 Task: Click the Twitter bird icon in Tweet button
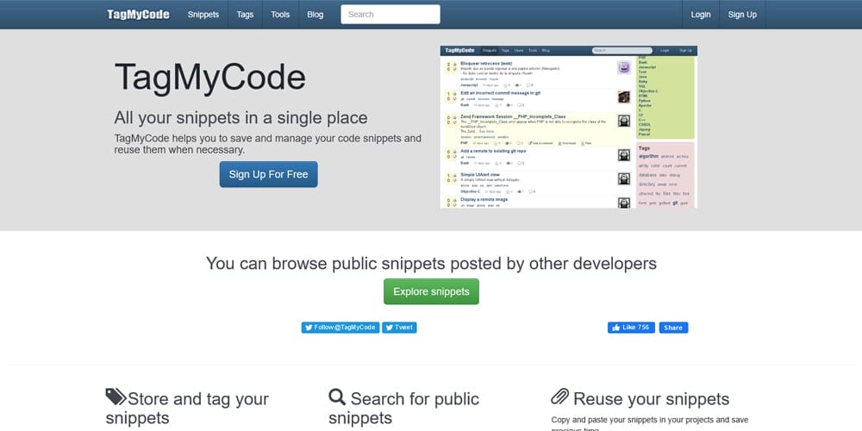click(390, 328)
